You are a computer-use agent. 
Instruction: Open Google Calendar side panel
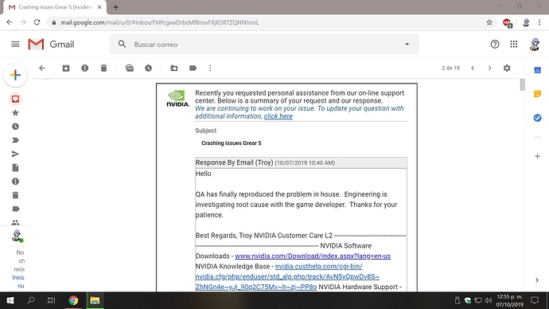pyautogui.click(x=537, y=70)
